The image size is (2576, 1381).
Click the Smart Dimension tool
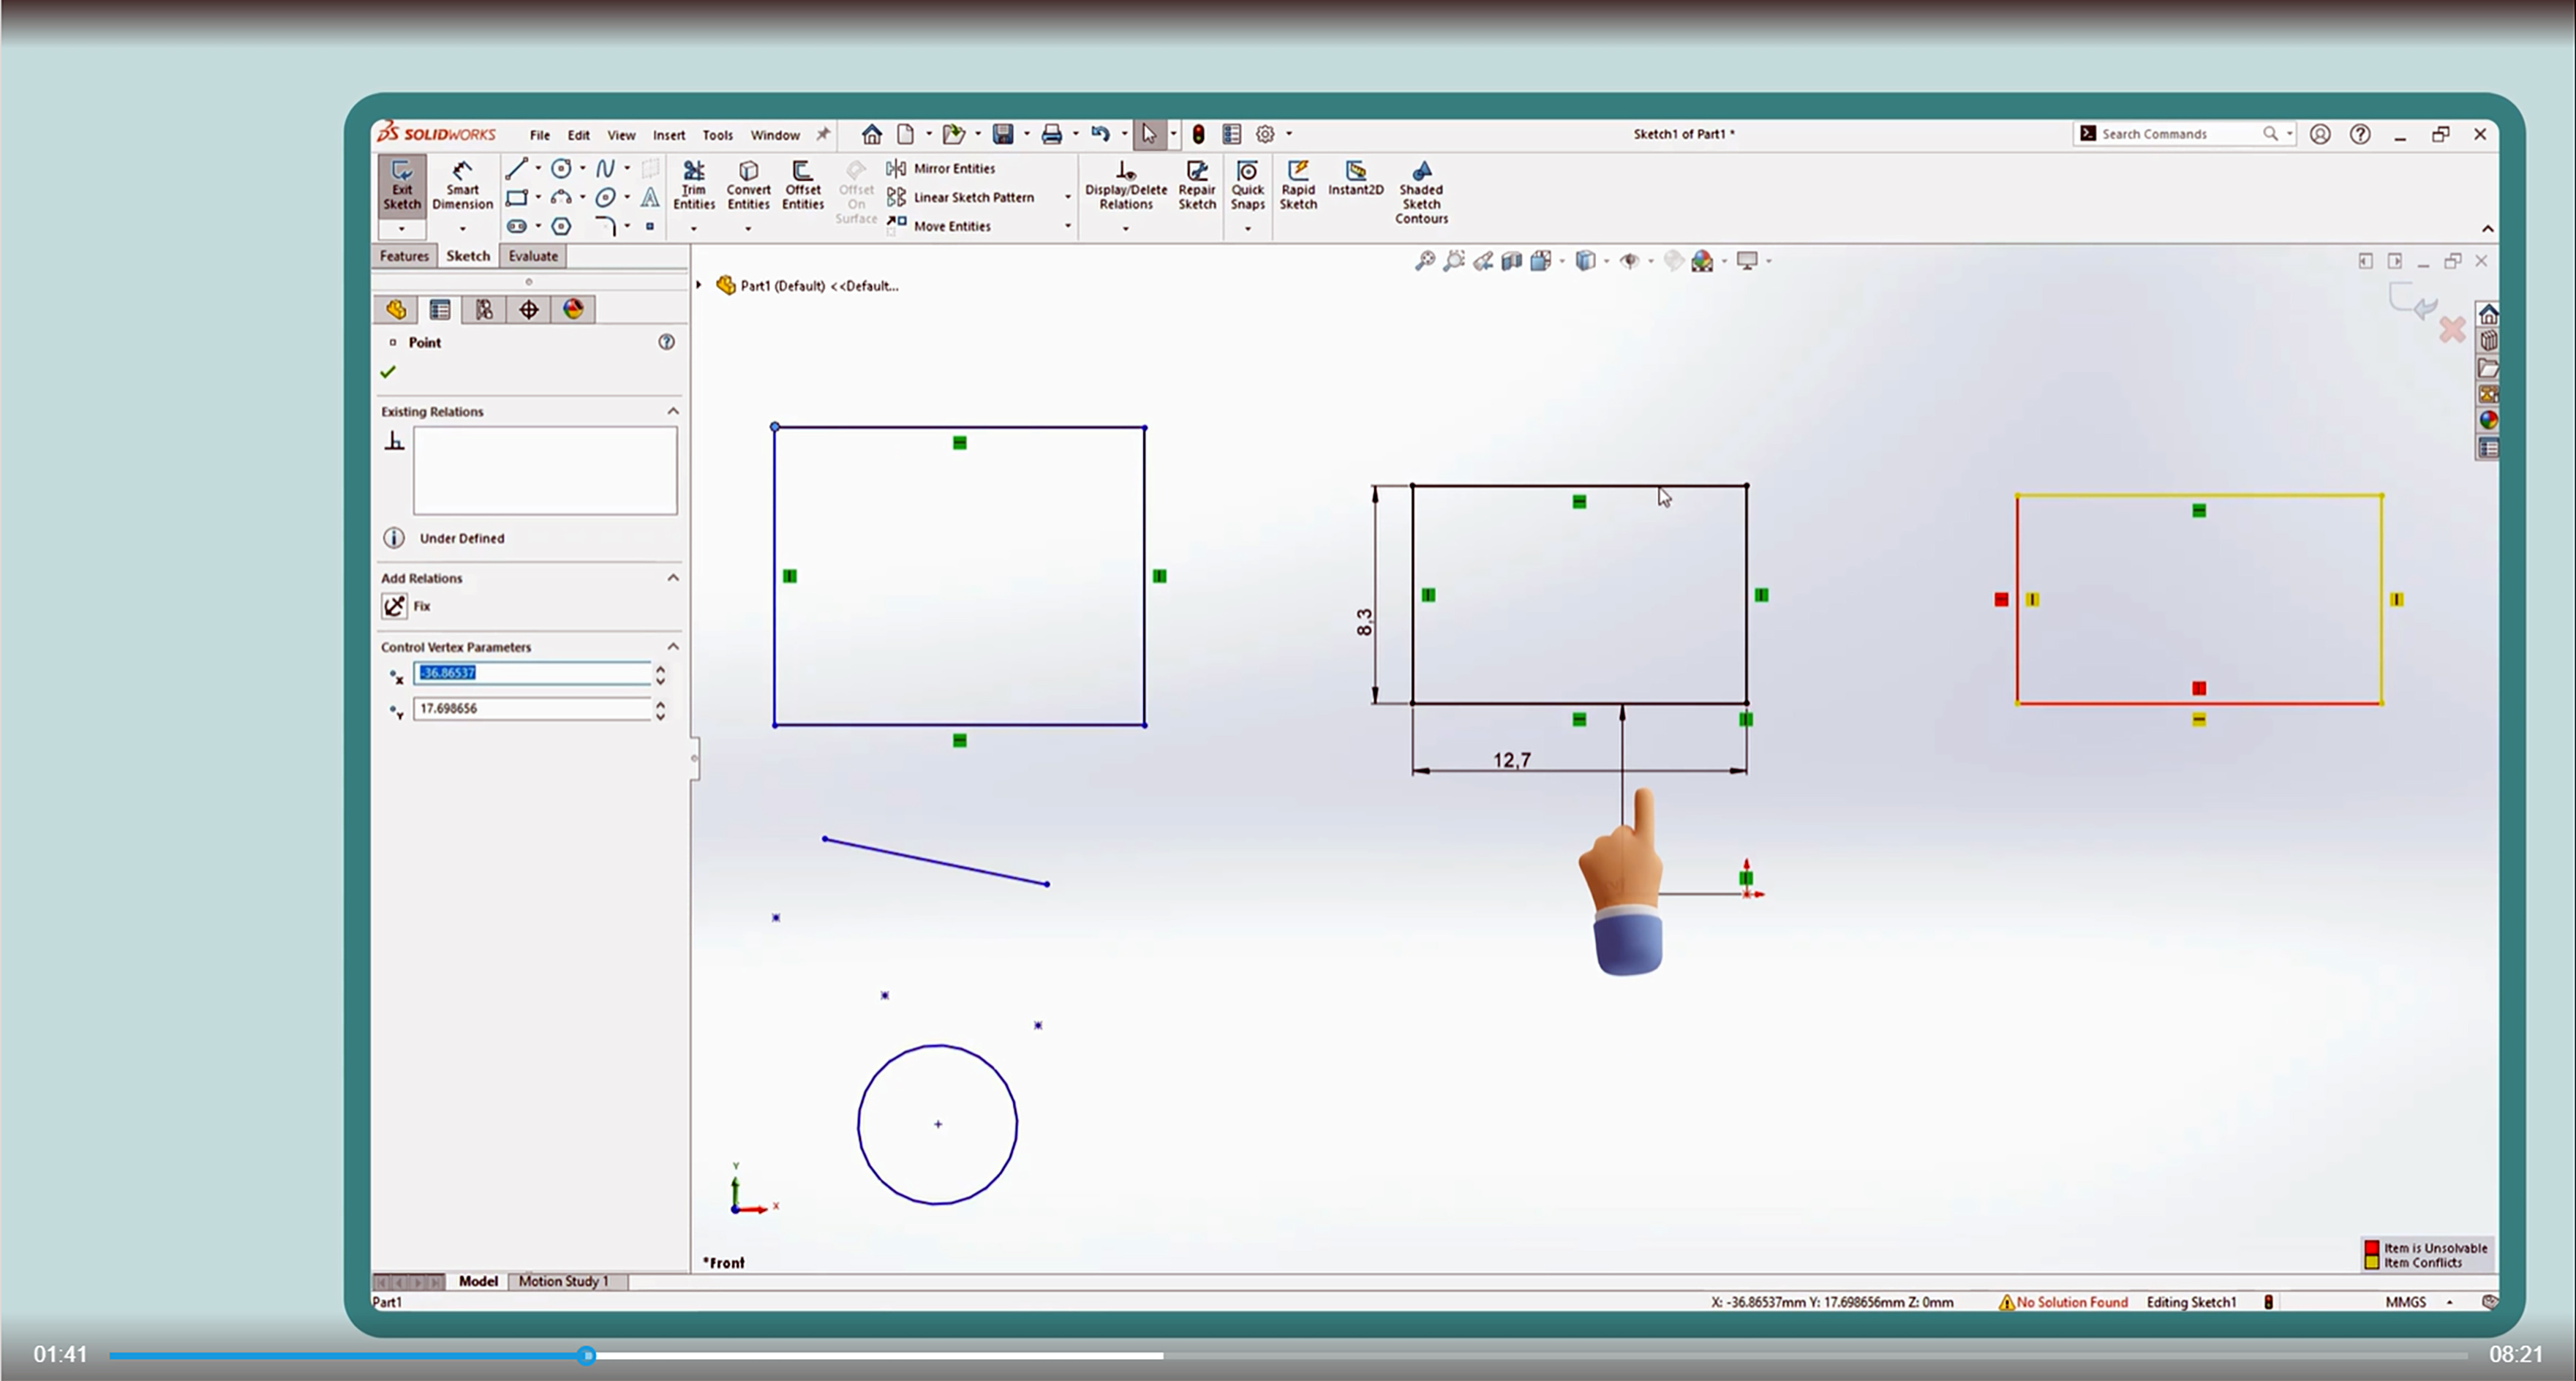tap(462, 186)
